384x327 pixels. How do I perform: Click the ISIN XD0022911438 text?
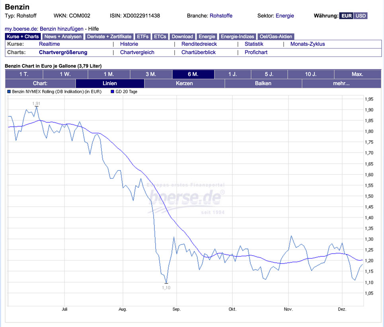pyautogui.click(x=134, y=16)
